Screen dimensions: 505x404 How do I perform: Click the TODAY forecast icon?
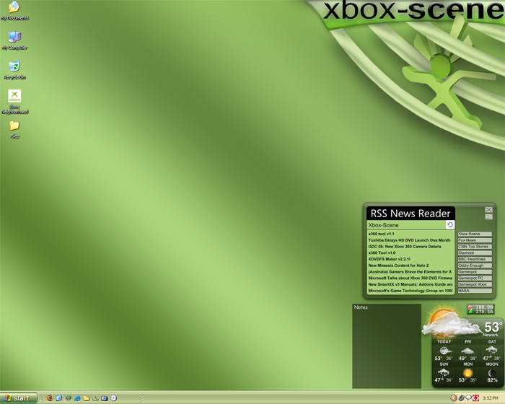444,351
